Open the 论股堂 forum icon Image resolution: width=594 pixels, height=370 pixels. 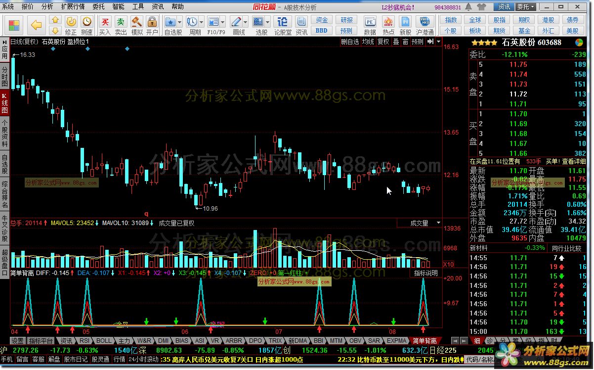point(283,25)
